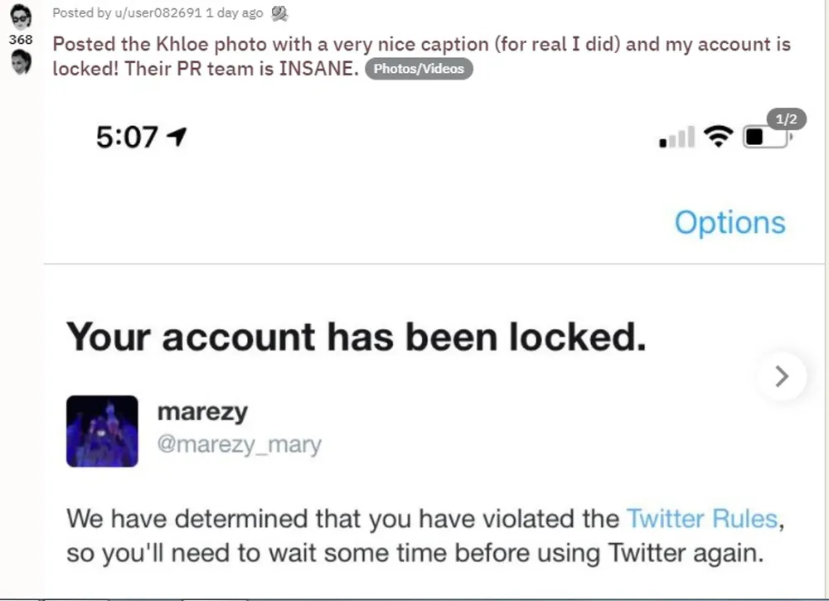Image resolution: width=829 pixels, height=601 pixels.
Task: Click the downvote icon below the 368 score
Action: point(21,63)
